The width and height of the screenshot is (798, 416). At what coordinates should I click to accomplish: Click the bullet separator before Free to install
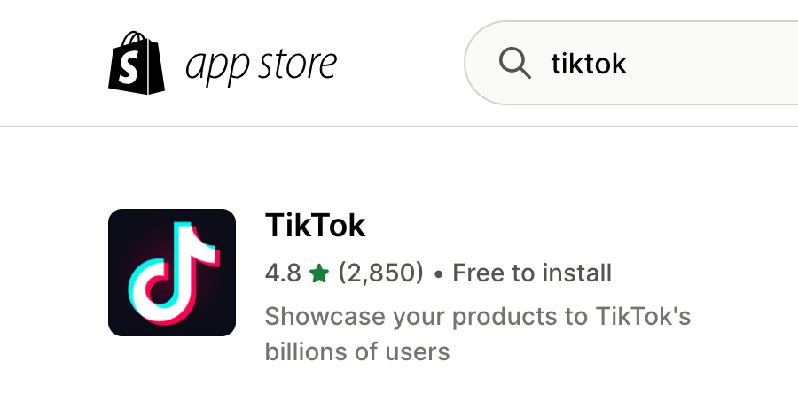pyautogui.click(x=438, y=274)
